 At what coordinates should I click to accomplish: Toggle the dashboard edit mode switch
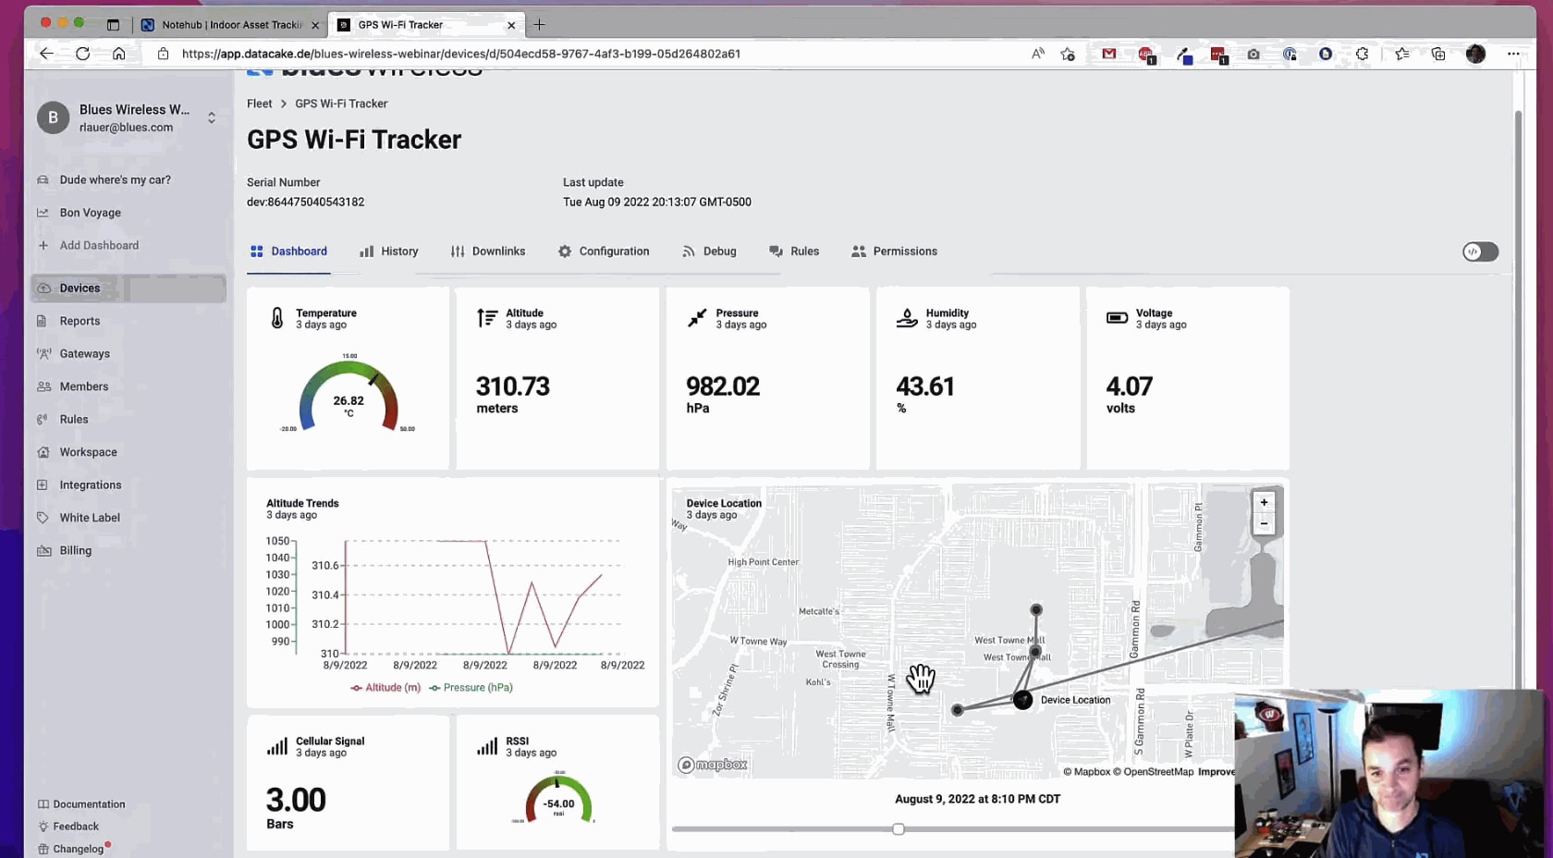tap(1480, 251)
